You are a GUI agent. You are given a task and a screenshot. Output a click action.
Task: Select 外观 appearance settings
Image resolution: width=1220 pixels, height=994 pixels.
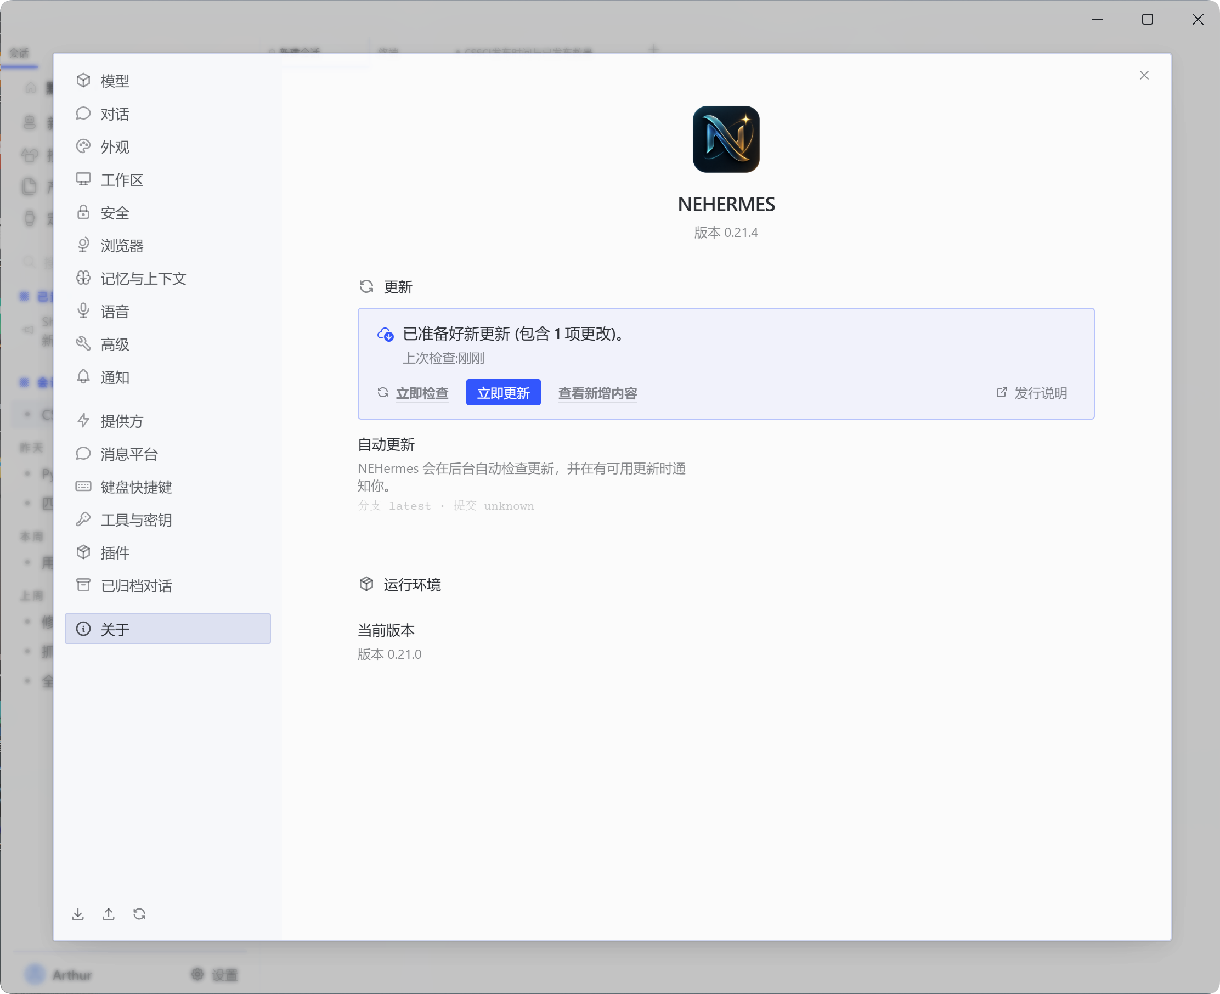(167, 146)
